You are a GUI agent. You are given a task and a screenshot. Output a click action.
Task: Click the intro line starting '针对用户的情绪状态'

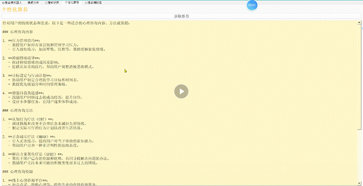(66, 23)
